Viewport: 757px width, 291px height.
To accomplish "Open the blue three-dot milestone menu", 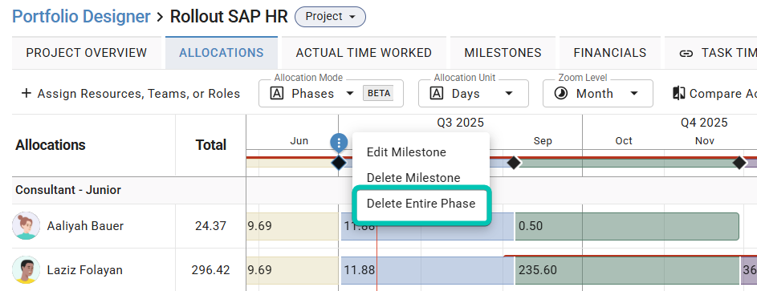I will [x=339, y=143].
